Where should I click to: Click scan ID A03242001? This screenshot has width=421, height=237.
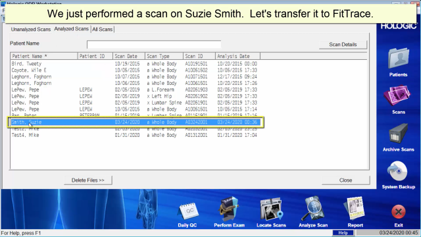click(196, 122)
